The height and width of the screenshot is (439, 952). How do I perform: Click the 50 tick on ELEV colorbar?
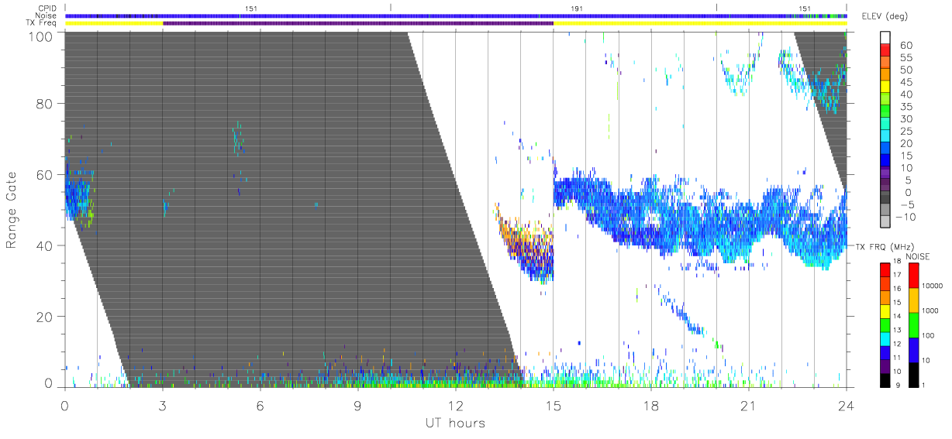(x=905, y=70)
